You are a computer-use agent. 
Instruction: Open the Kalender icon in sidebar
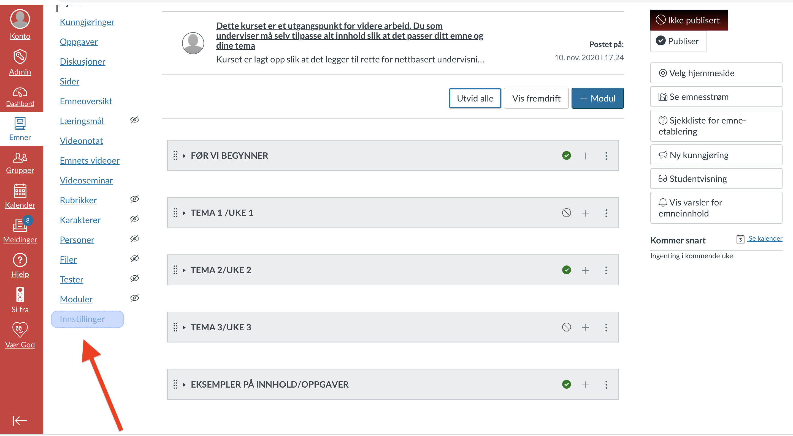tap(20, 191)
